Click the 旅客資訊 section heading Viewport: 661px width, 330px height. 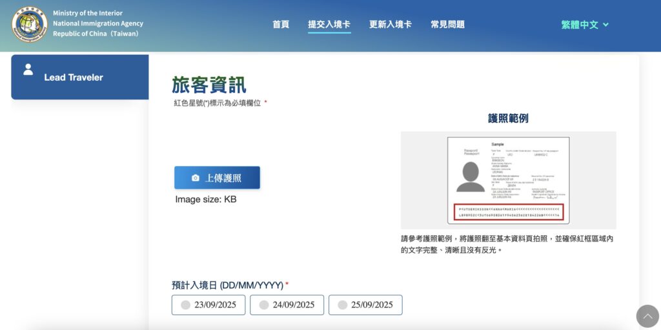coord(208,85)
